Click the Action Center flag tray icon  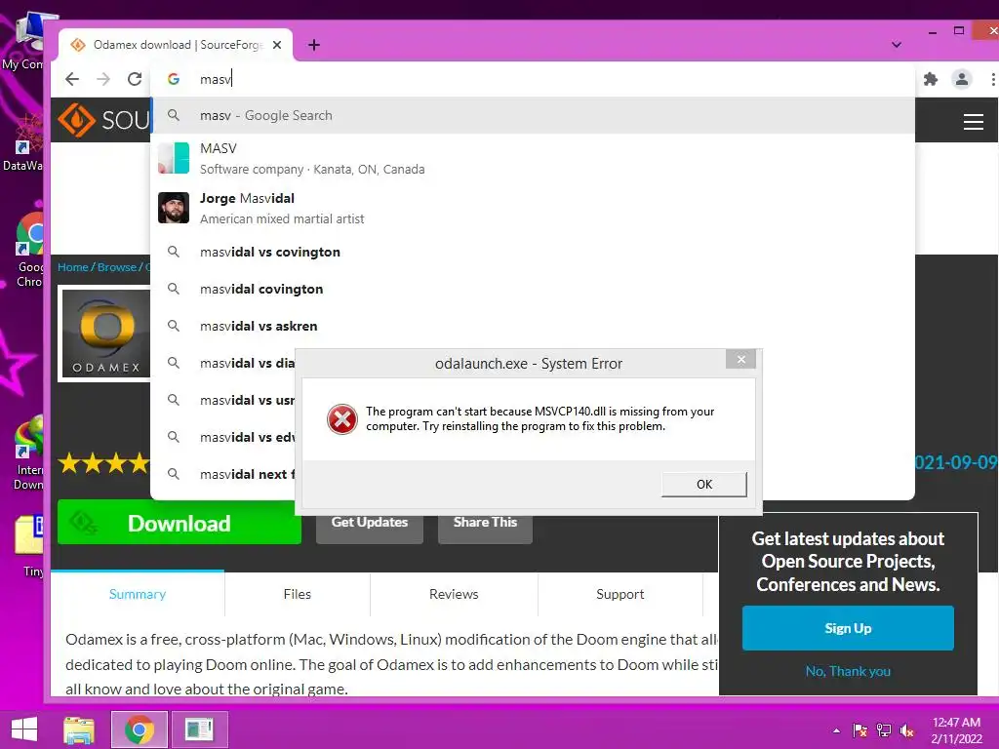(x=860, y=730)
